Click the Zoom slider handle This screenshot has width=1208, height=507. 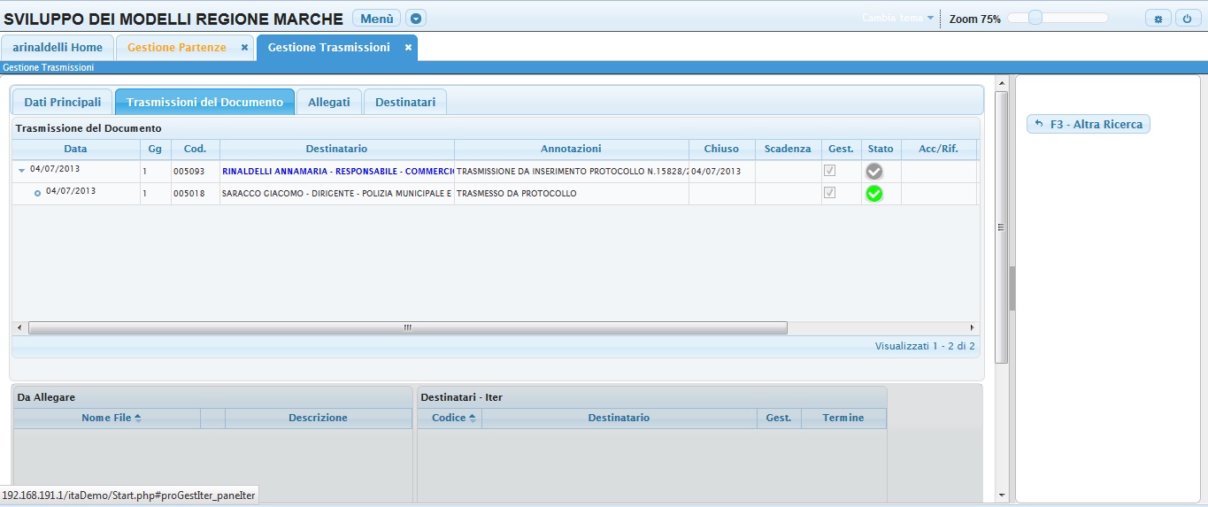click(1035, 18)
